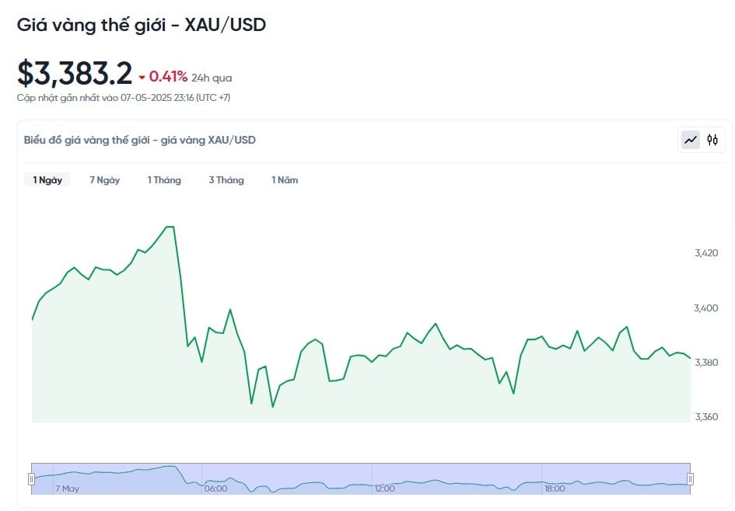Click the highest peak on the price line
This screenshot has width=735, height=511.
[x=170, y=227]
